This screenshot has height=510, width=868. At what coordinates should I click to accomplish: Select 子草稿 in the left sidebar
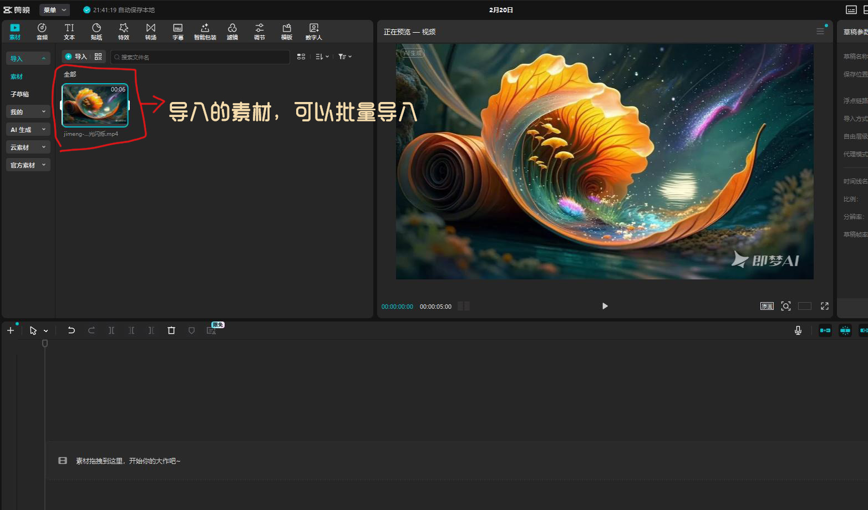tap(20, 94)
